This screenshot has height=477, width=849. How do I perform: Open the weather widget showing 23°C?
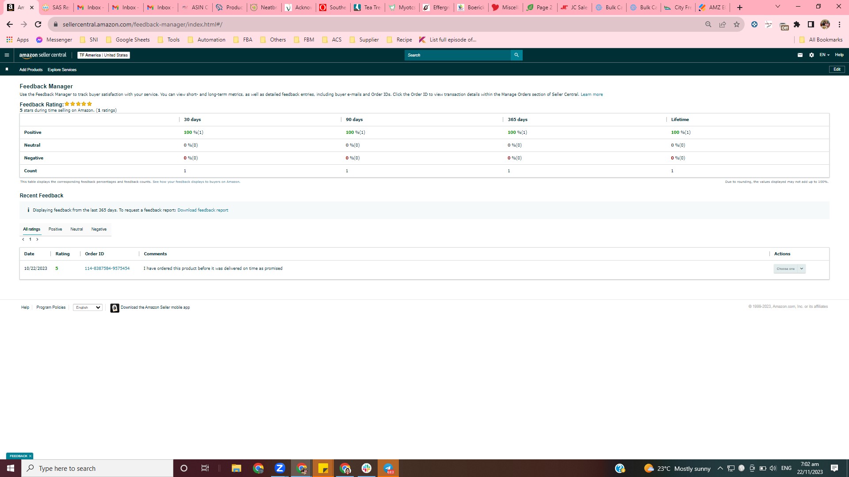tap(677, 468)
